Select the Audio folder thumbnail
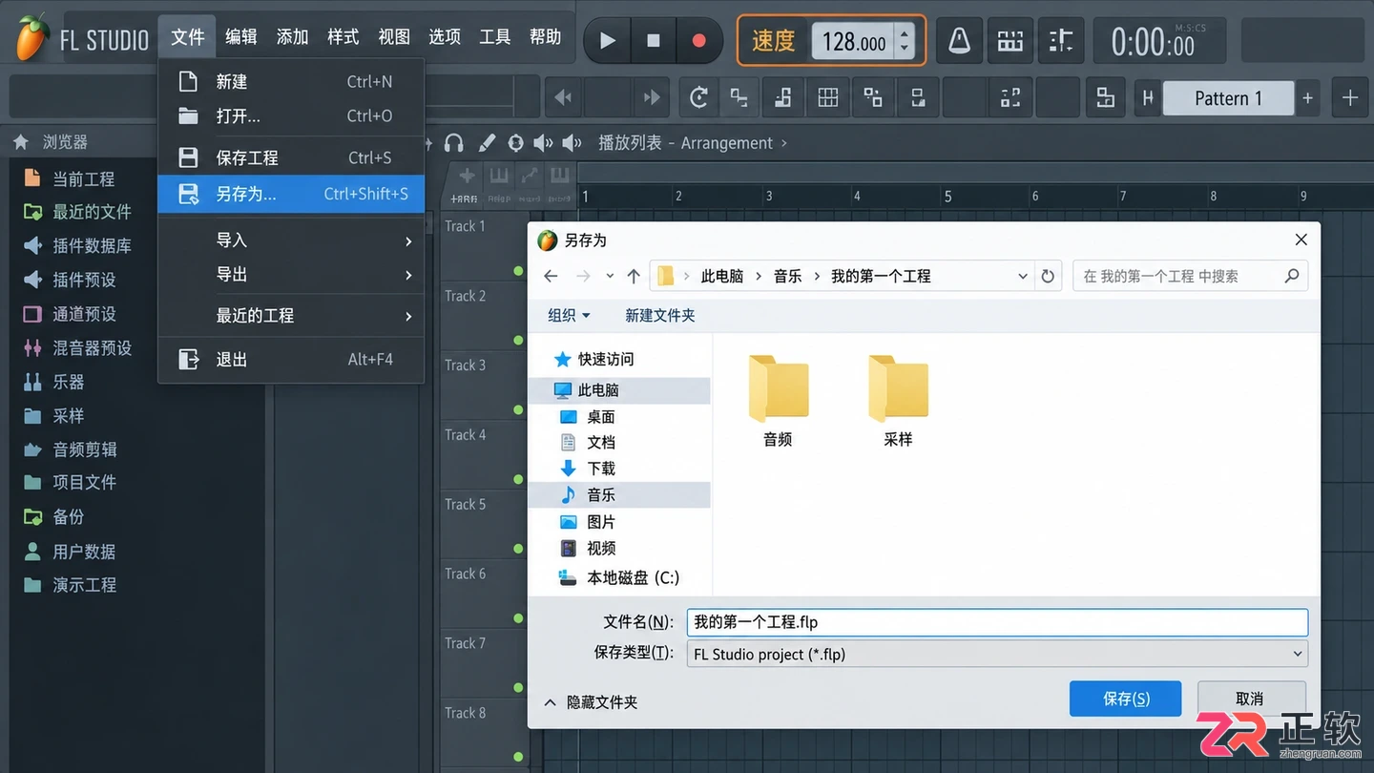 click(x=778, y=401)
